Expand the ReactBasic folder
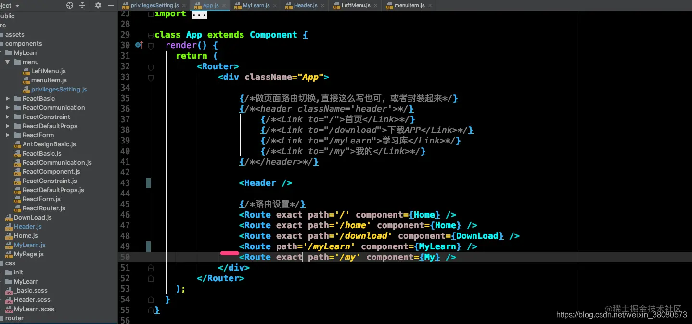Image resolution: width=692 pixels, height=324 pixels. pos(8,99)
